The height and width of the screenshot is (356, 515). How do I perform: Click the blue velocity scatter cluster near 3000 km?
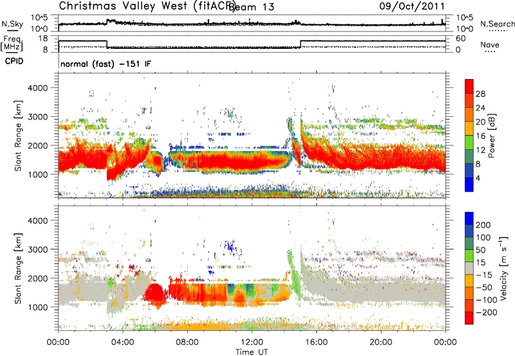(232, 246)
